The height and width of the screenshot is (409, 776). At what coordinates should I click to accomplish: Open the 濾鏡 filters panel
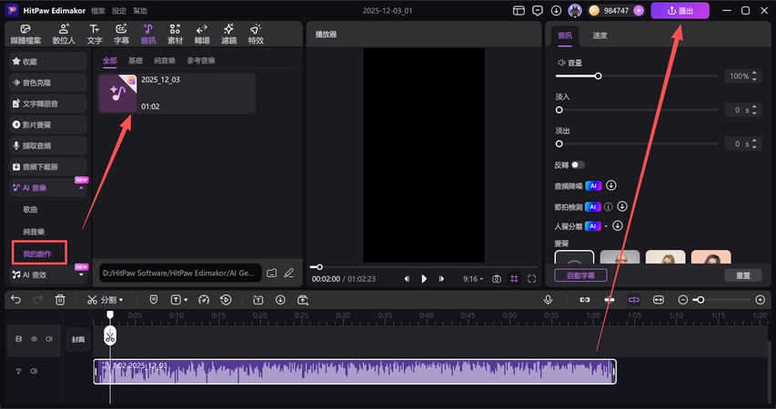[x=228, y=35]
